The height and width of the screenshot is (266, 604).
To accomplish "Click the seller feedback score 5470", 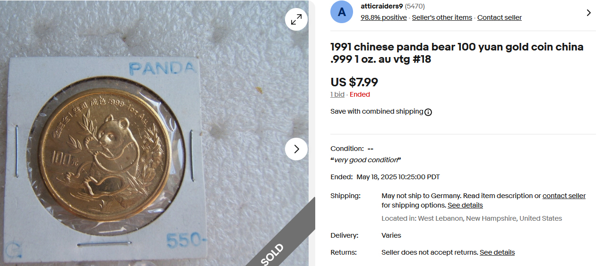I will click(x=415, y=6).
